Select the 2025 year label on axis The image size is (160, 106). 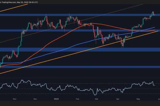(x=56, y=99)
